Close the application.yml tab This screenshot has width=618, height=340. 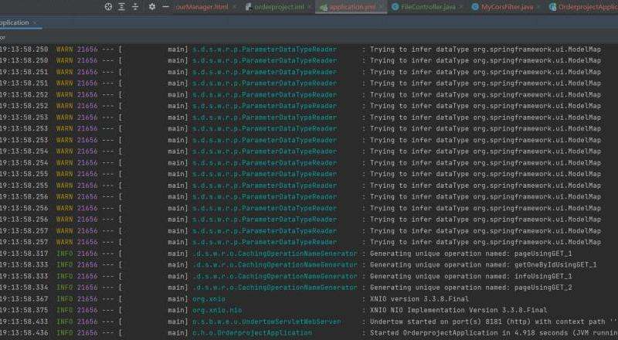pos(381,7)
